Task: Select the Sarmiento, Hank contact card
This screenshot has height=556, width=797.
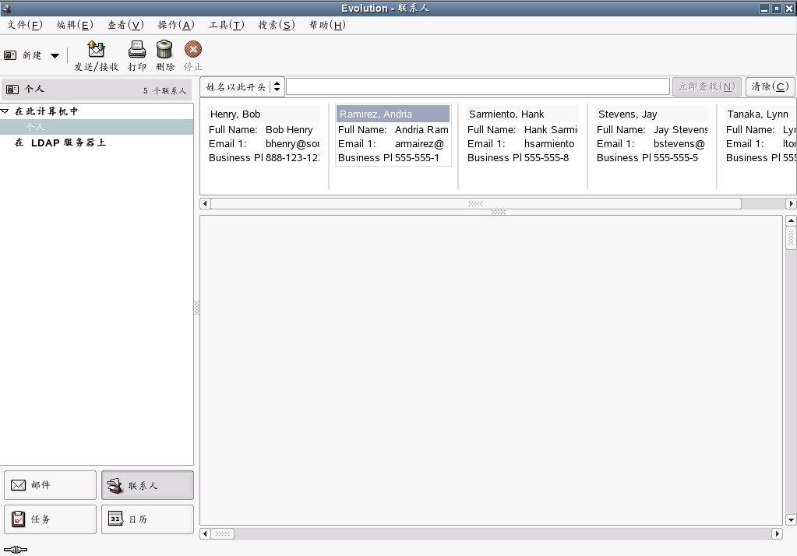Action: (x=523, y=135)
